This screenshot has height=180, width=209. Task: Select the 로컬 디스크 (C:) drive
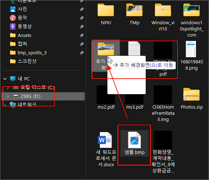pos(34,88)
